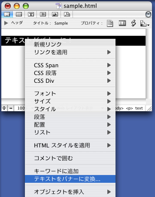The image size is (155, 197).
Task: Click the zoom stepper arrows in status bar
Action: point(4,108)
